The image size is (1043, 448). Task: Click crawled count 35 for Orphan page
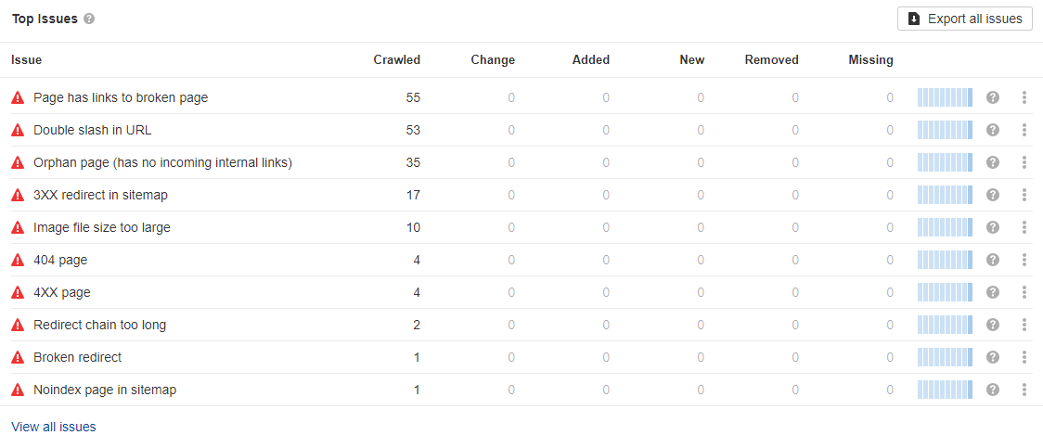click(x=413, y=162)
